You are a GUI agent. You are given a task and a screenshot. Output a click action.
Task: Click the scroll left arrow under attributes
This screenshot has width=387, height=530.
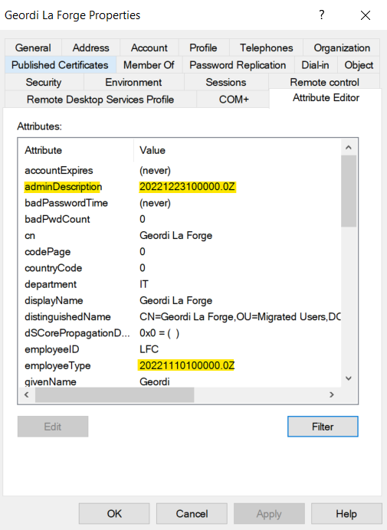pos(27,394)
